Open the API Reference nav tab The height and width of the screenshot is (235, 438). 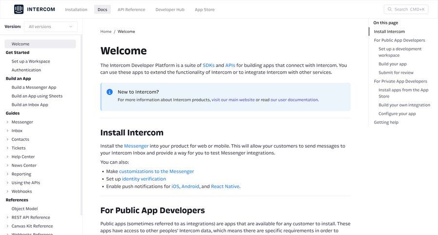131,10
